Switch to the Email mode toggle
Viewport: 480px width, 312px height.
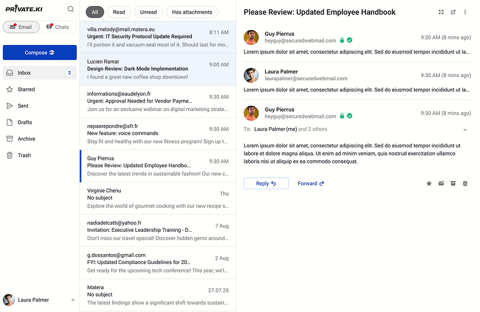coord(21,27)
